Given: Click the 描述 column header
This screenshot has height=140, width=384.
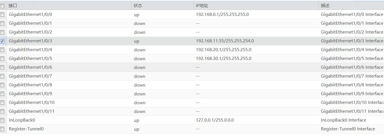Looking at the screenshot, I should 325,6.
